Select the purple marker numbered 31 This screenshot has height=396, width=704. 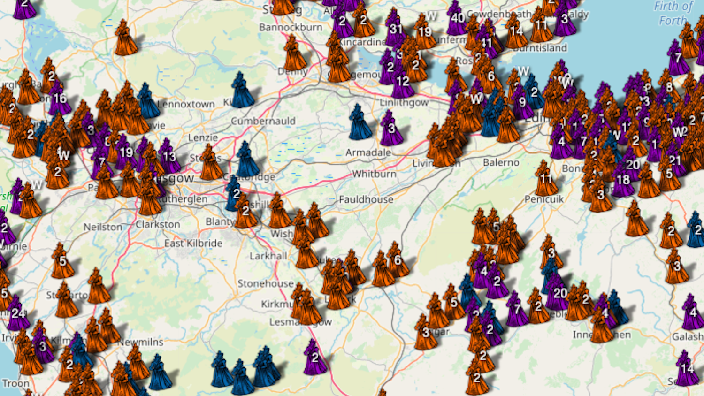click(x=395, y=29)
